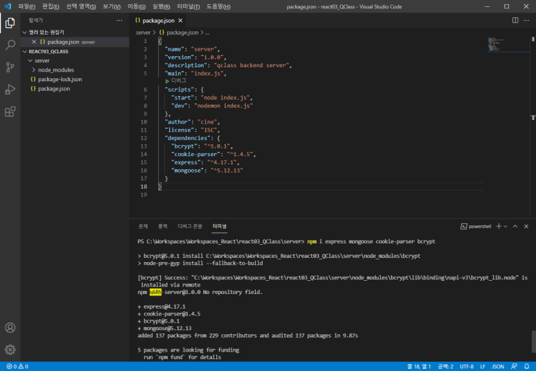Open explorer panel more actions ellipsis
This screenshot has width=536, height=371.
[x=119, y=21]
